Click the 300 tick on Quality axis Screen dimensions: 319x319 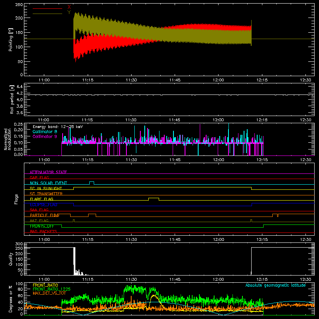click(19, 244)
